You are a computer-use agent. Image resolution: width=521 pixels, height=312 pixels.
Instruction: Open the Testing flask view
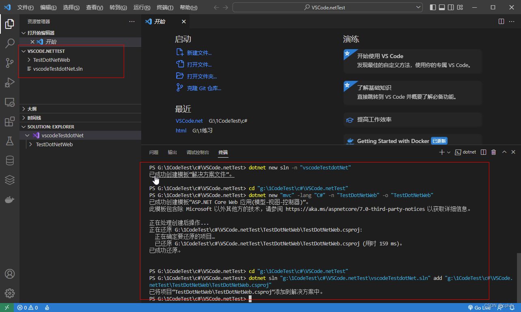pyautogui.click(x=10, y=141)
